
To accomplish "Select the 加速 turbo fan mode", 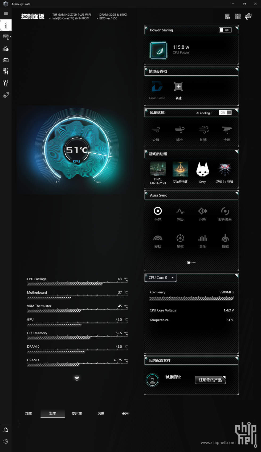I will pos(203,133).
